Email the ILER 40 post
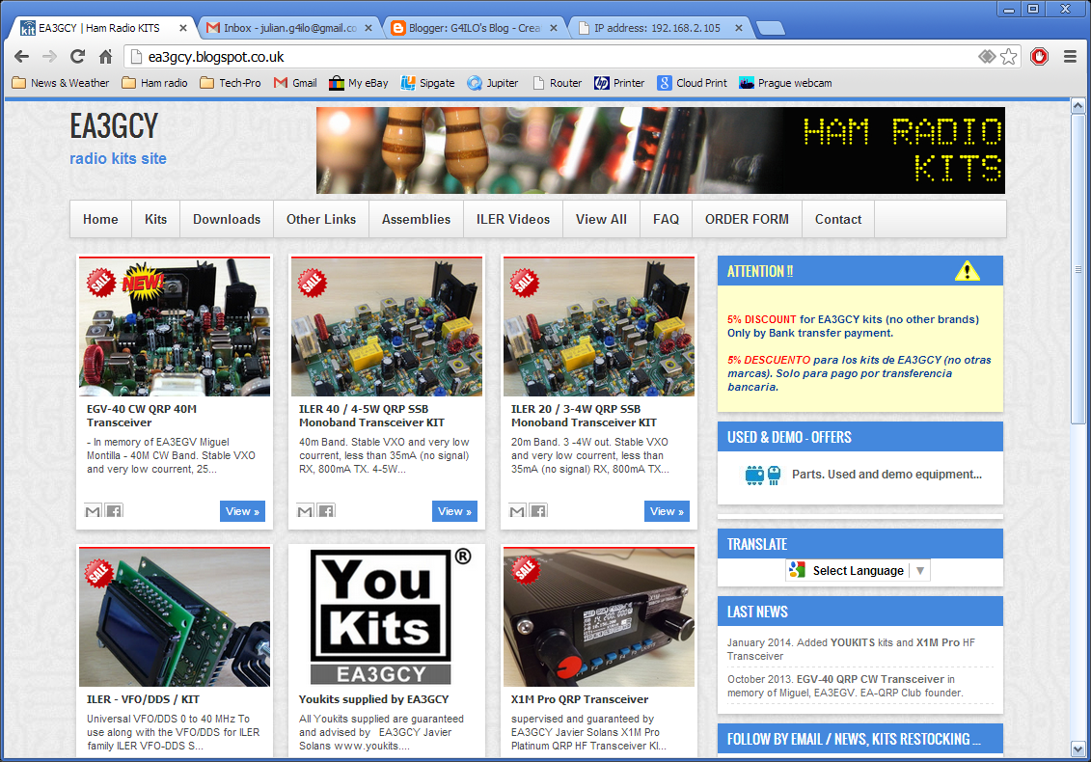 coord(305,511)
